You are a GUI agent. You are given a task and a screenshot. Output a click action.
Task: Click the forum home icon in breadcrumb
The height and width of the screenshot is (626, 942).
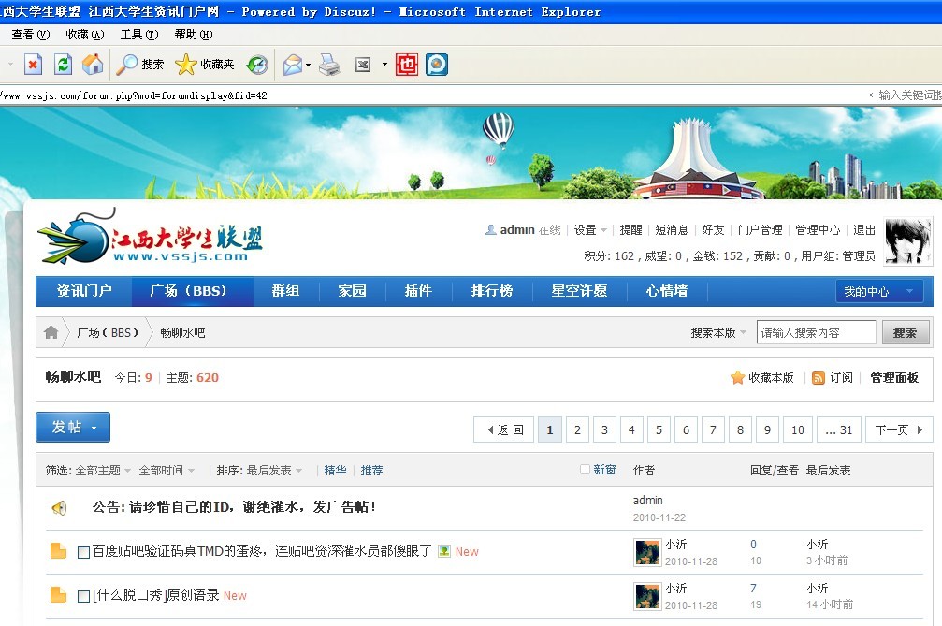pyautogui.click(x=51, y=332)
